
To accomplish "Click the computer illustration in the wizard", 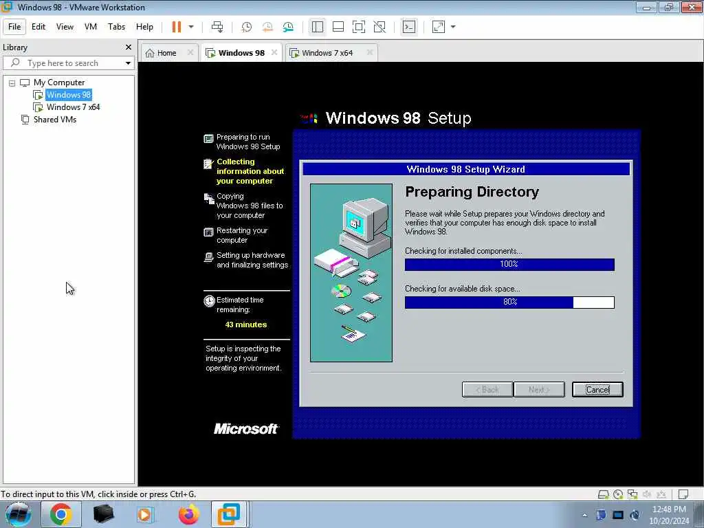I will [351, 272].
